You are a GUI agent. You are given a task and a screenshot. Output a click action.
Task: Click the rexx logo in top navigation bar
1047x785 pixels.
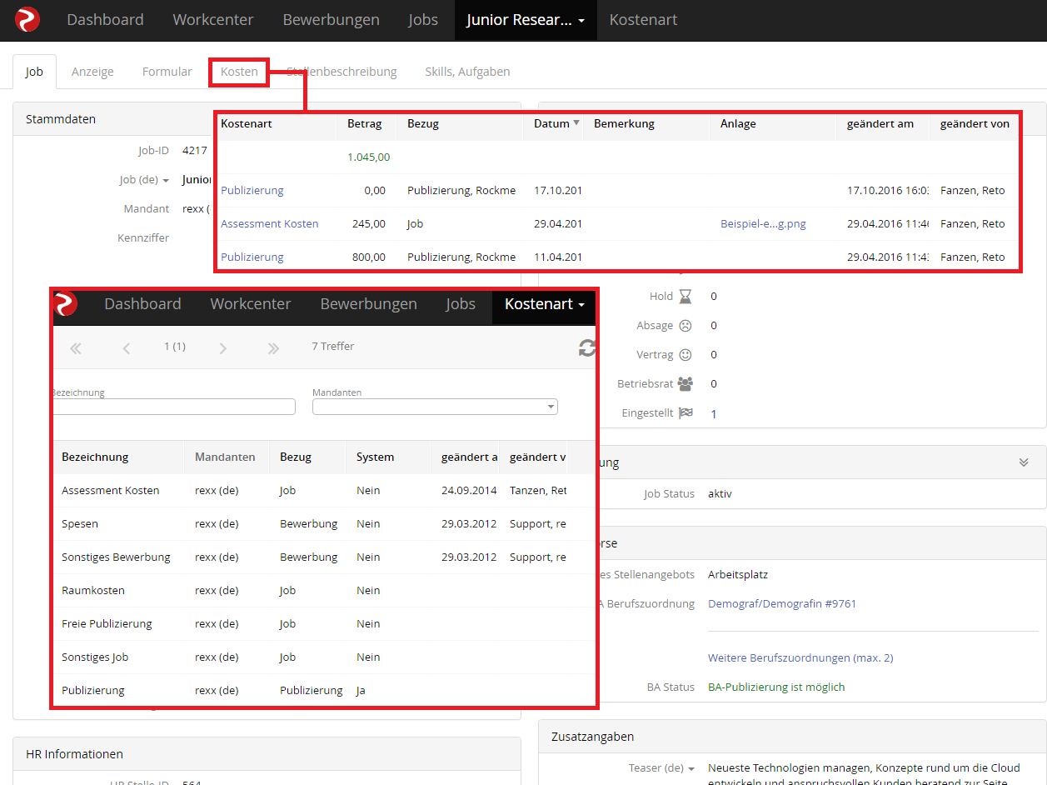pyautogui.click(x=27, y=20)
